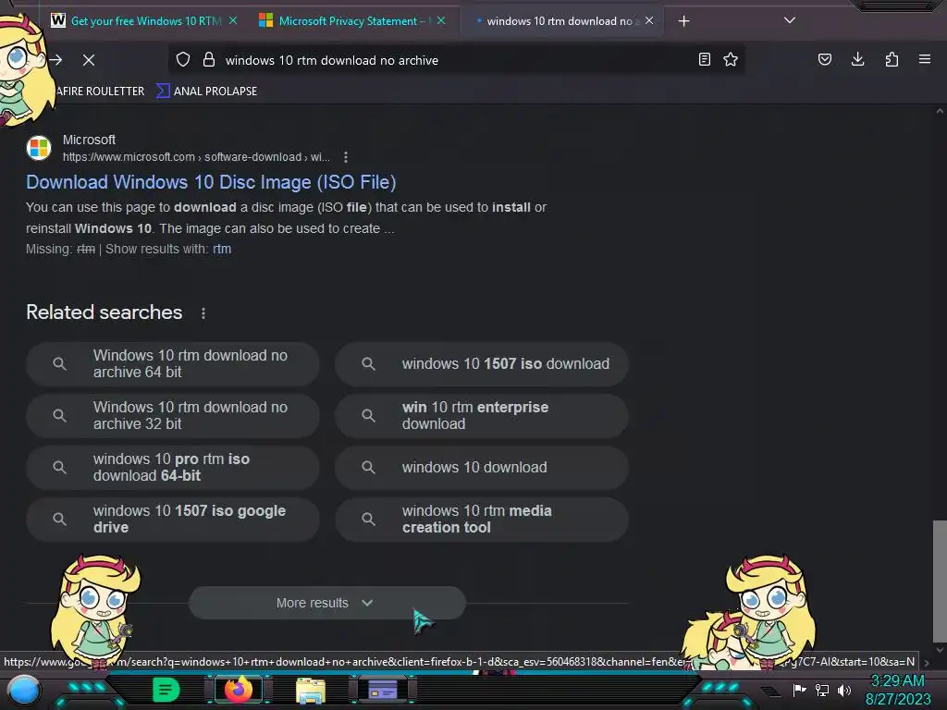Bookmark this page with the star icon
This screenshot has height=710, width=947.
click(731, 59)
